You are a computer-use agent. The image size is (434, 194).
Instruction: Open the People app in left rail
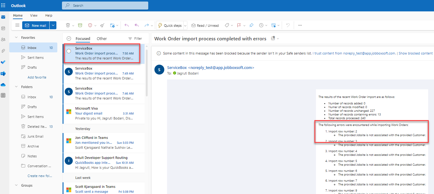pos(3,39)
